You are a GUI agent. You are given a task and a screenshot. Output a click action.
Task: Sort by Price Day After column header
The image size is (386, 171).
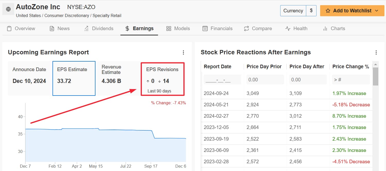307,67
